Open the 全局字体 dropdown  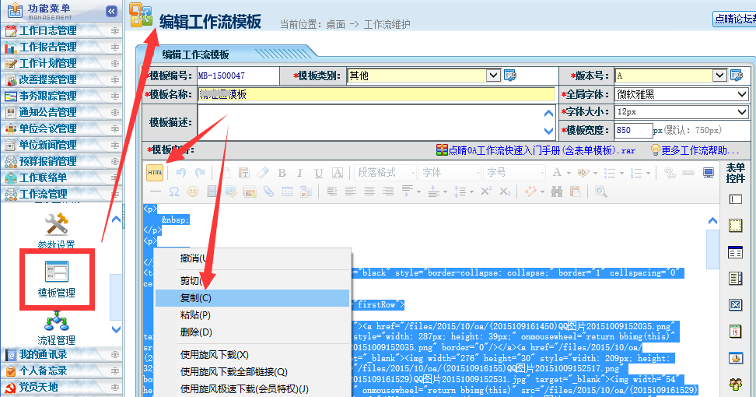click(742, 94)
